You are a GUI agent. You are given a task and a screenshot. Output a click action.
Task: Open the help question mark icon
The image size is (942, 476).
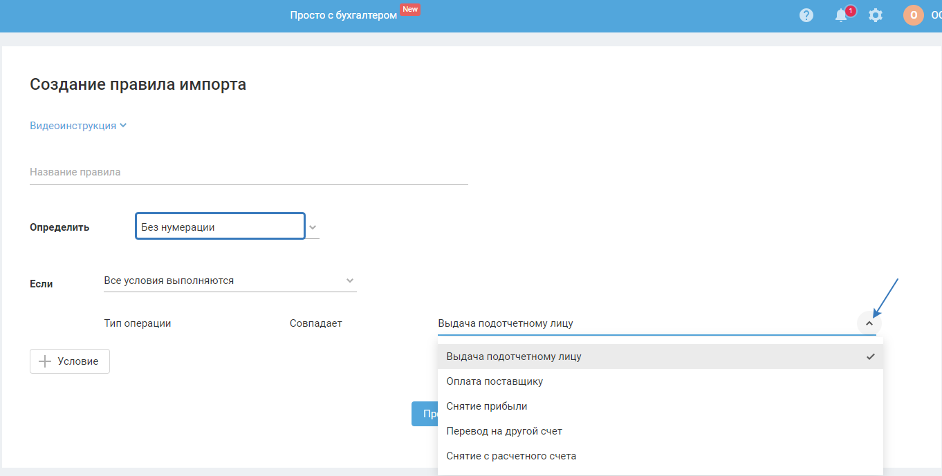pos(806,15)
